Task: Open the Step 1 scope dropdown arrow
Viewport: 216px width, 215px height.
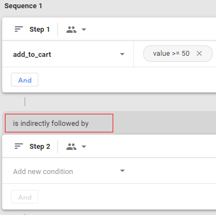Action: (x=84, y=30)
